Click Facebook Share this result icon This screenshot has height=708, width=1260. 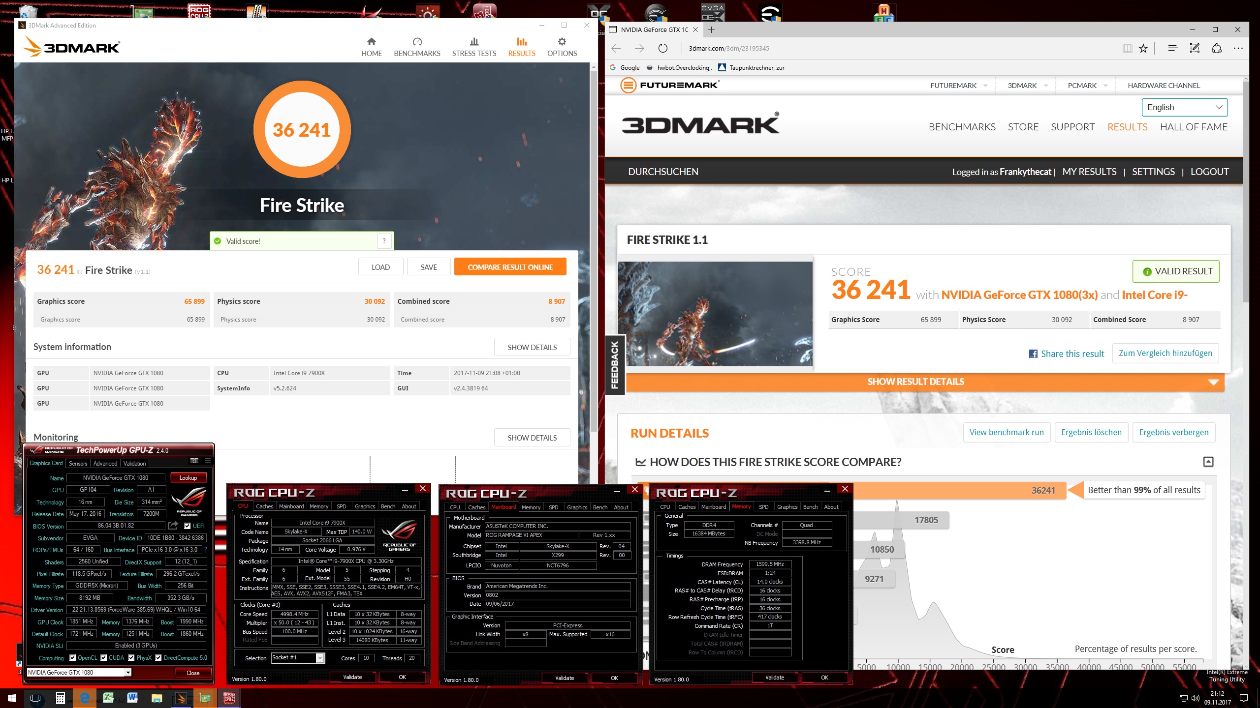[x=1033, y=354]
